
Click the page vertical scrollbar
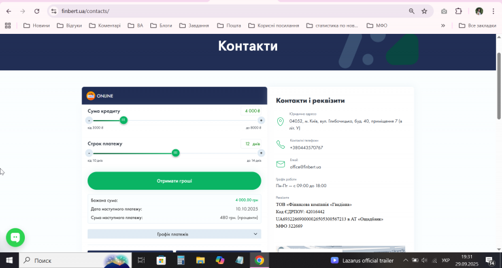499,86
